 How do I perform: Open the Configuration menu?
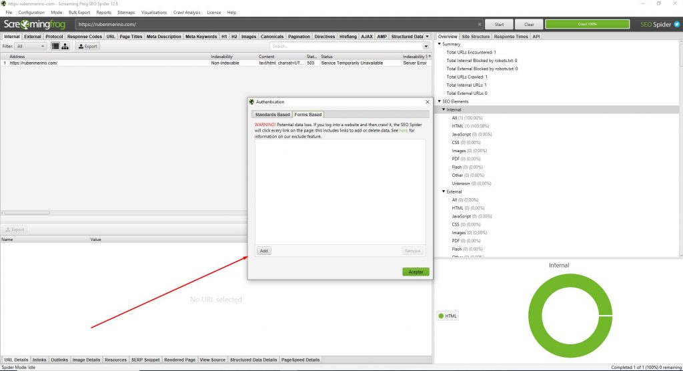coord(31,12)
